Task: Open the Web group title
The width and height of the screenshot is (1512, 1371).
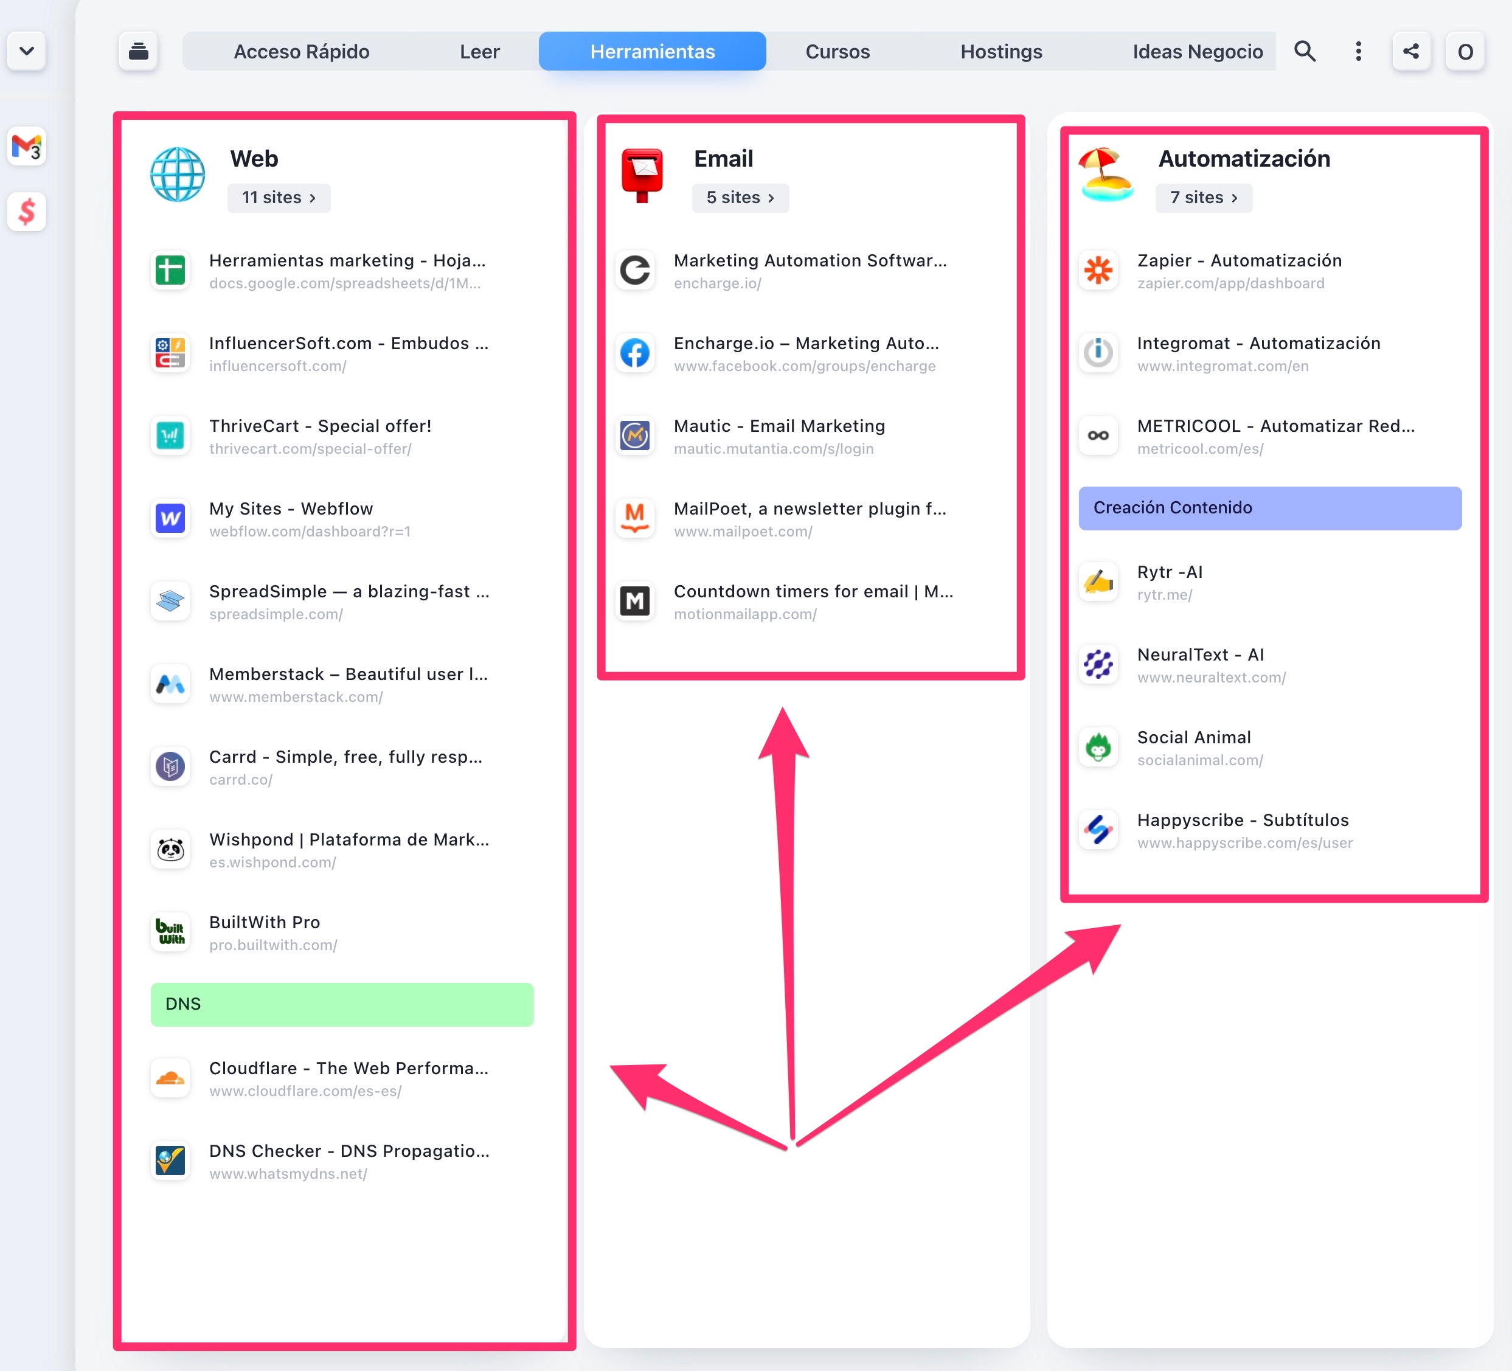Action: 254,158
